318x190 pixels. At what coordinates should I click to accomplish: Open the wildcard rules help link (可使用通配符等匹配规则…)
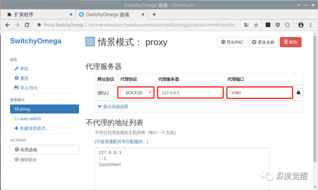point(121,142)
